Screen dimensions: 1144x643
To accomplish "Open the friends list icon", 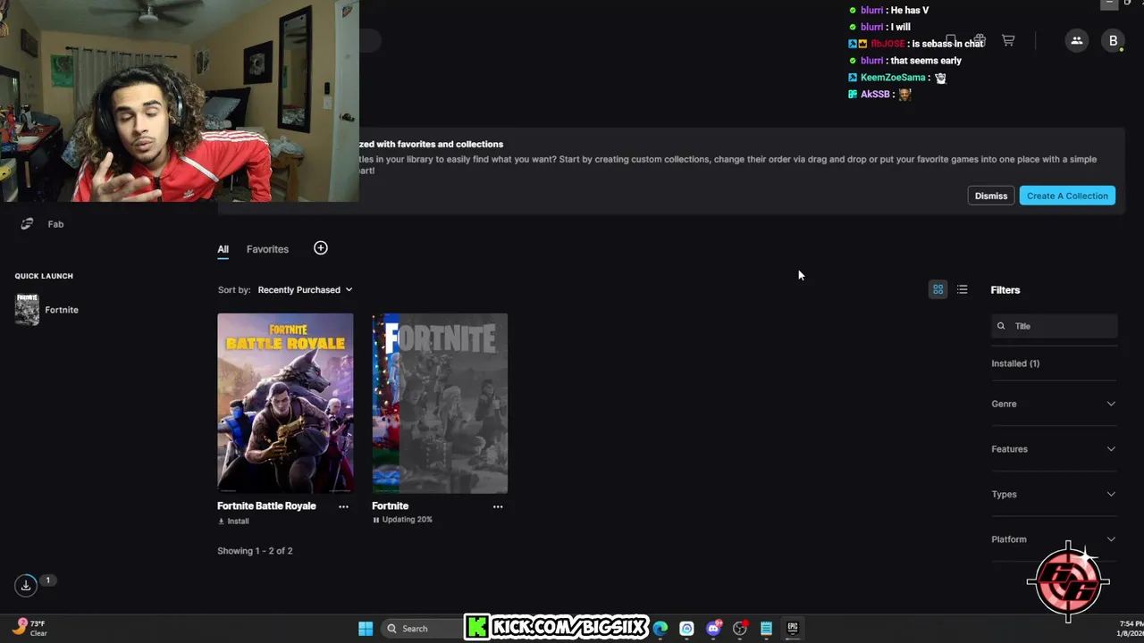I will 1077,40.
